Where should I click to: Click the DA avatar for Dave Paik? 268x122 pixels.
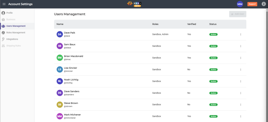60,34
